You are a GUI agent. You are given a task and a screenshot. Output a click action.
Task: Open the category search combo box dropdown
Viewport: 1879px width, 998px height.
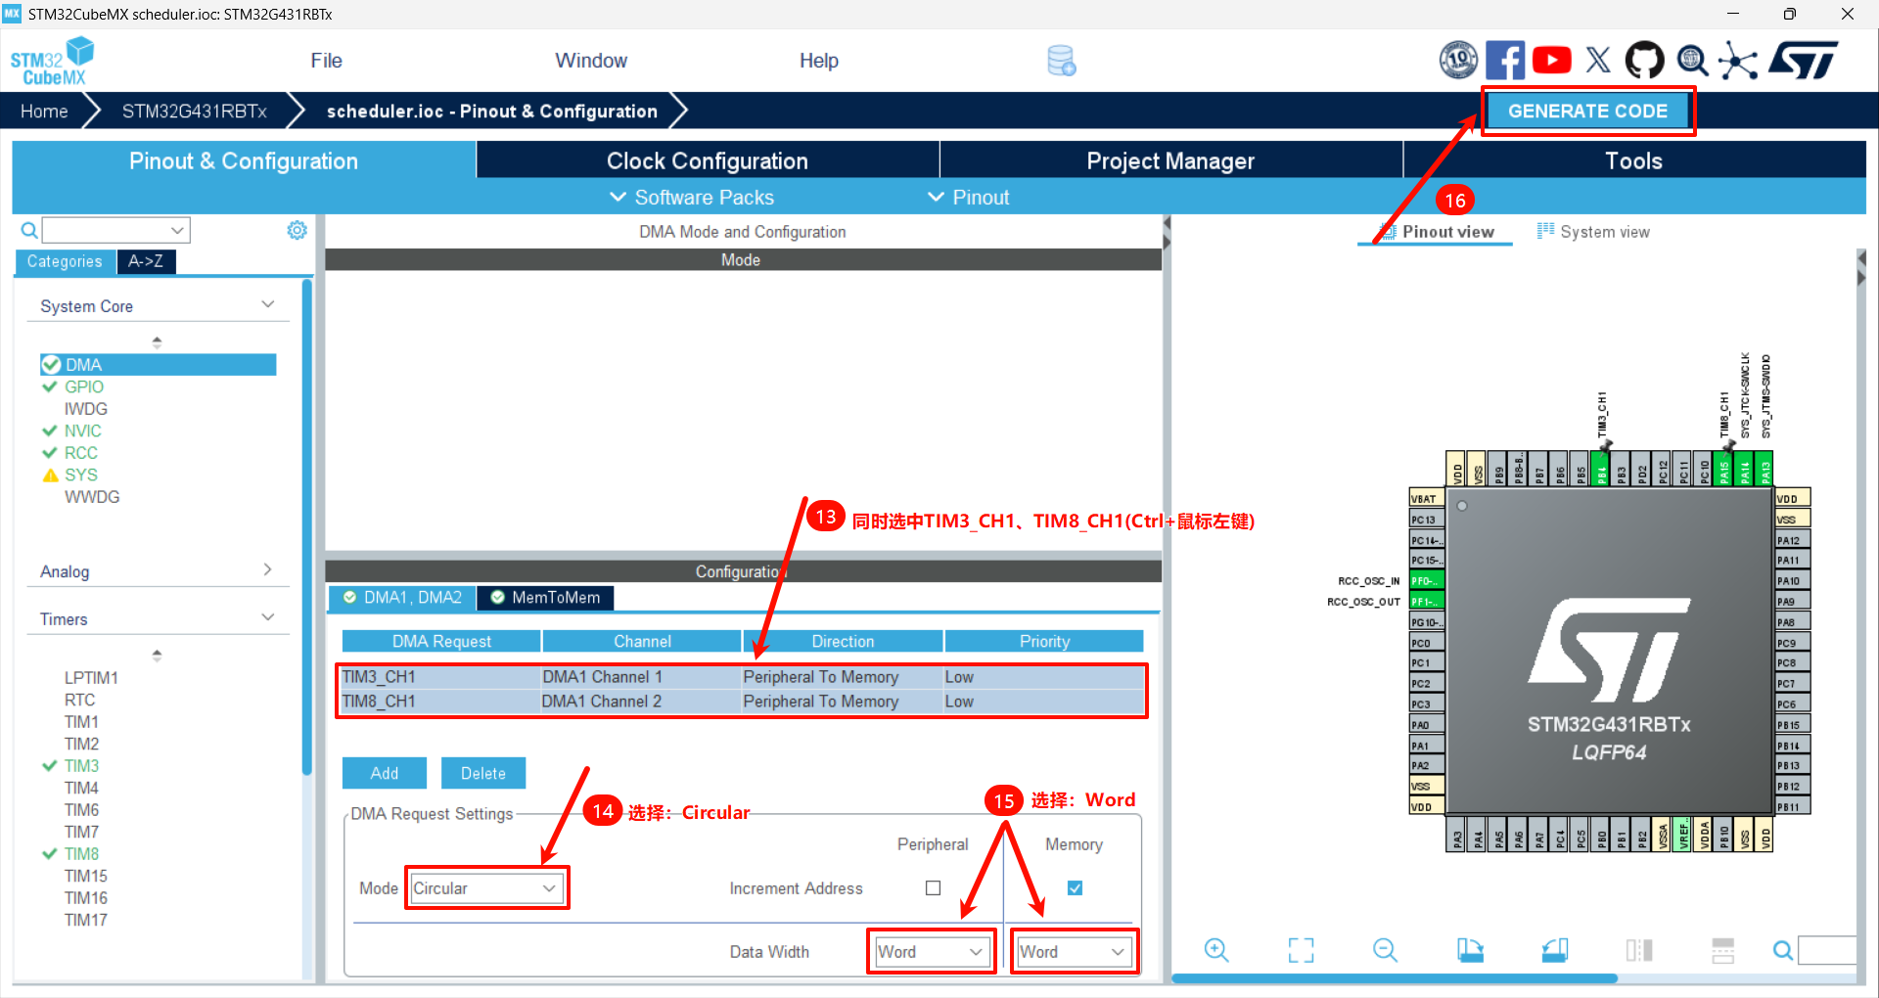pos(177,230)
